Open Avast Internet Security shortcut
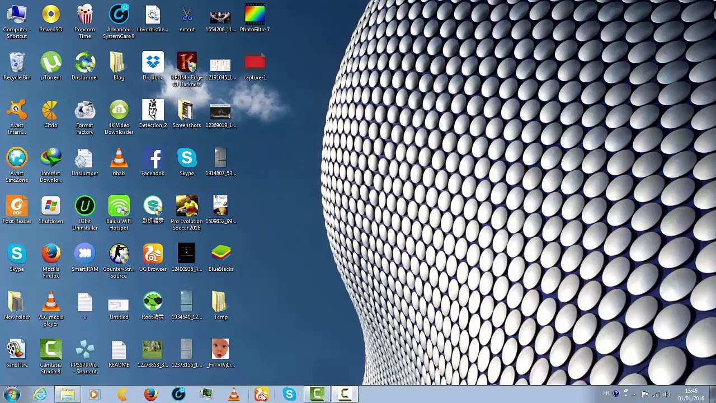 tap(17, 118)
